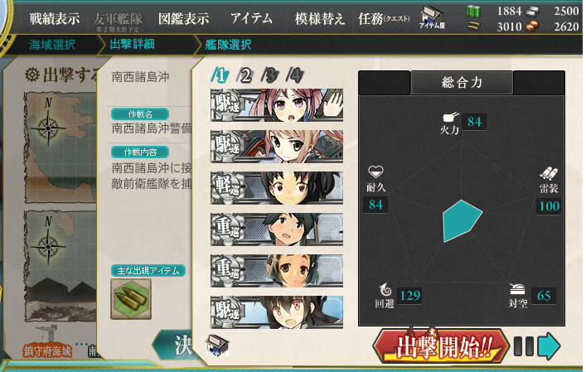The height and width of the screenshot is (372, 586).
Task: Click the cyan next arrow beside 出撃開始
Action: pyautogui.click(x=549, y=346)
